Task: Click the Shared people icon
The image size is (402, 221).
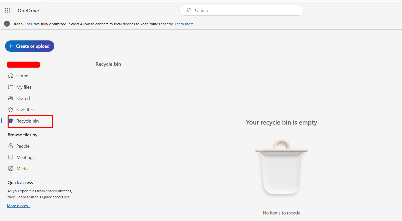Action: point(11,98)
